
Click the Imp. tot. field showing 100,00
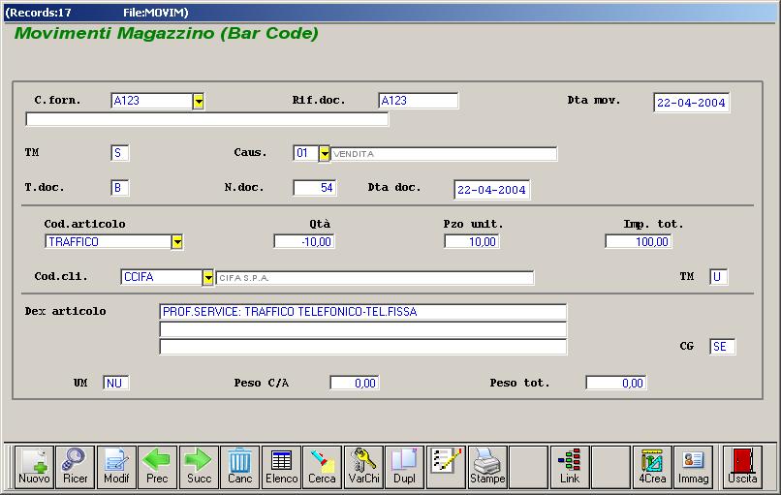pos(638,241)
